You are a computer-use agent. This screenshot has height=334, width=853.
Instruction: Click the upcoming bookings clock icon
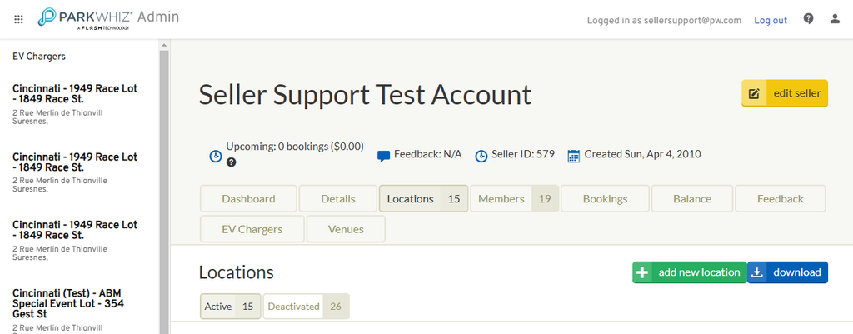coord(216,157)
